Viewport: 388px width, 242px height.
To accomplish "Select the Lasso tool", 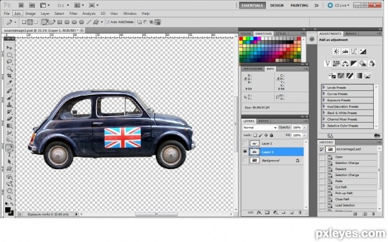I will pos(10,61).
